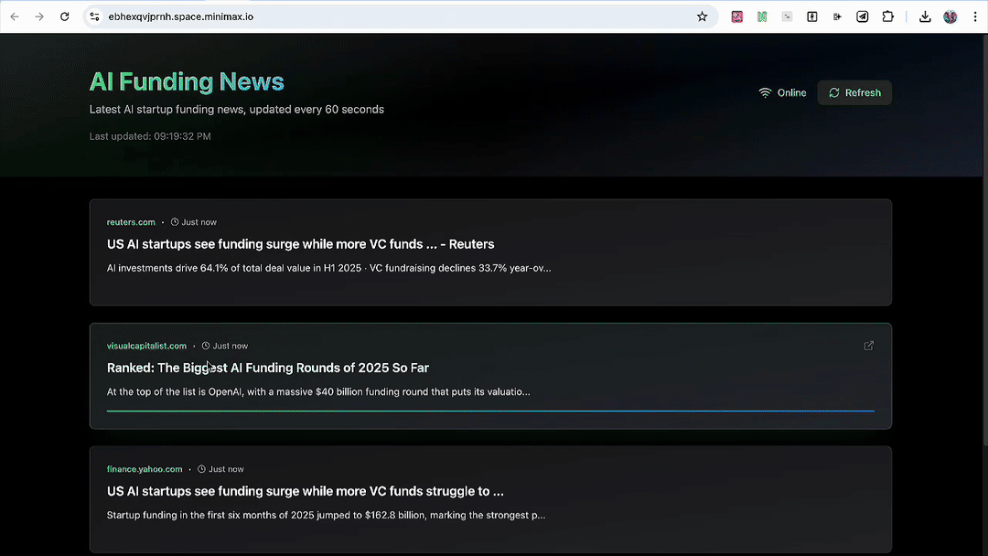Open the Downloads icon in the toolbar
Image resolution: width=988 pixels, height=556 pixels.
[x=925, y=16]
